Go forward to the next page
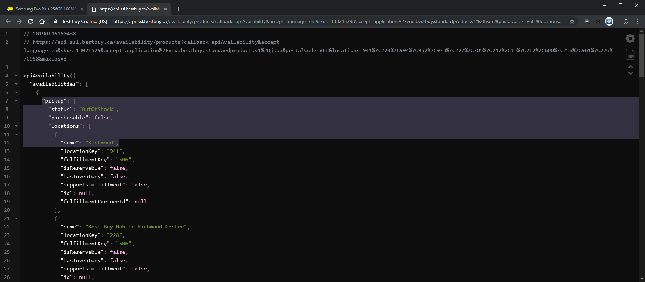This screenshot has height=282, width=645. tap(19, 21)
